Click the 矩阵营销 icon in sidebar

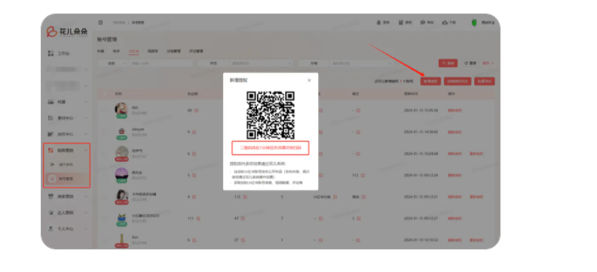51,150
